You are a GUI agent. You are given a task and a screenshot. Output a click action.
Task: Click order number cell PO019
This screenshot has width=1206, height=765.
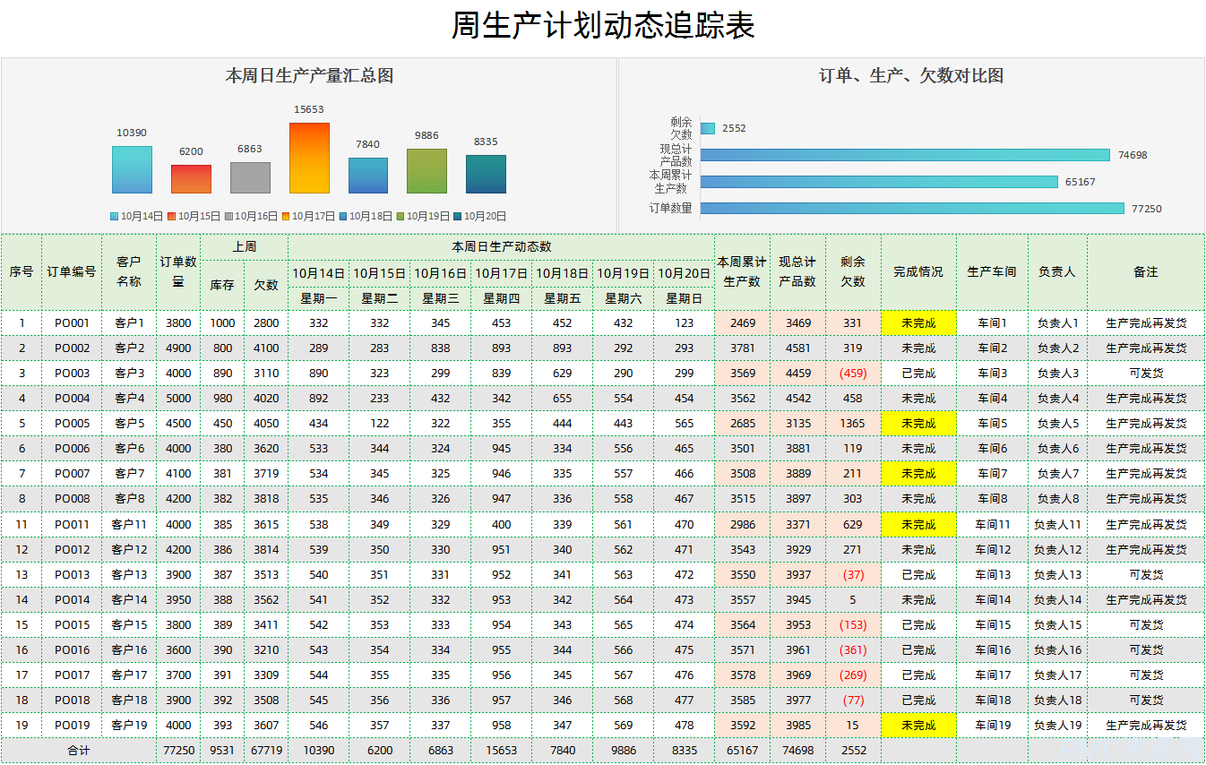(x=72, y=726)
